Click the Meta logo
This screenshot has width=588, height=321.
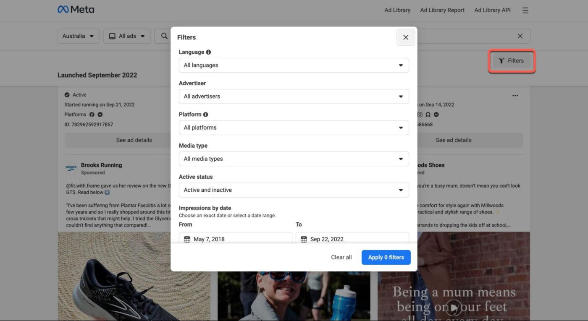click(x=76, y=9)
